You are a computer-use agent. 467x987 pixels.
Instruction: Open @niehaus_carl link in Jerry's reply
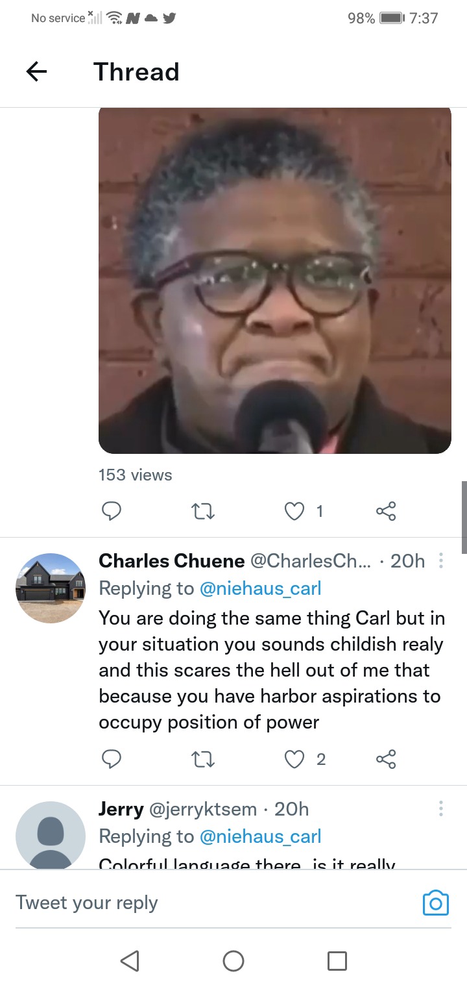[260, 836]
